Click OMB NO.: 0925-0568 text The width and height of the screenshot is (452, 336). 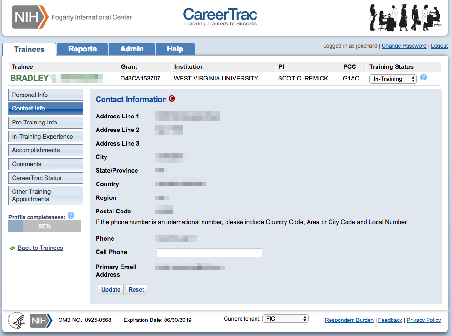point(84,320)
